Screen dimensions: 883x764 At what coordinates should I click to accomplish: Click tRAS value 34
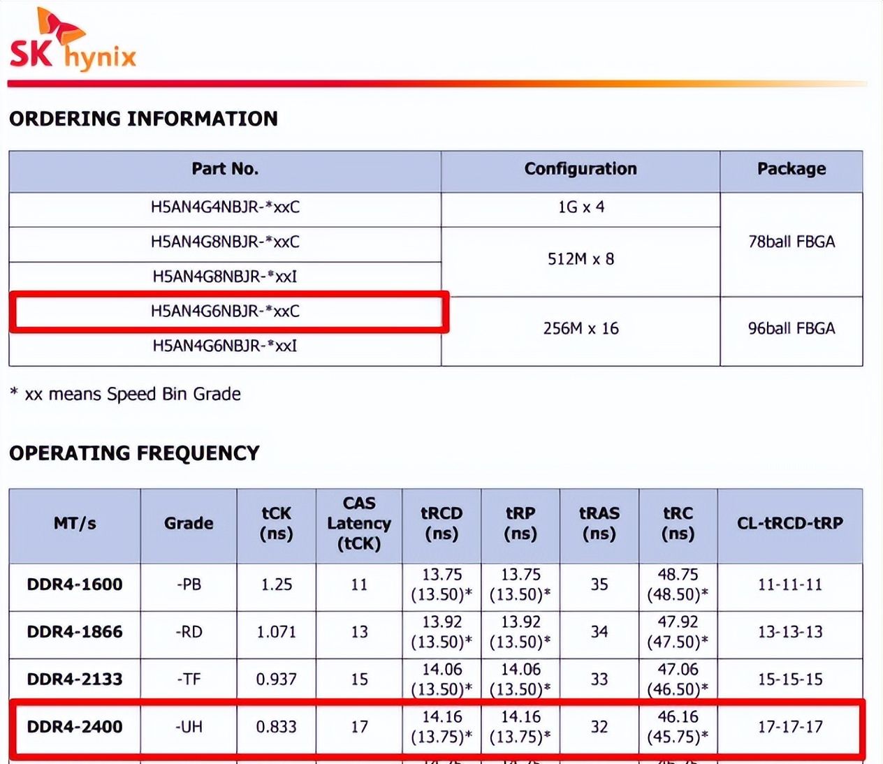click(599, 633)
